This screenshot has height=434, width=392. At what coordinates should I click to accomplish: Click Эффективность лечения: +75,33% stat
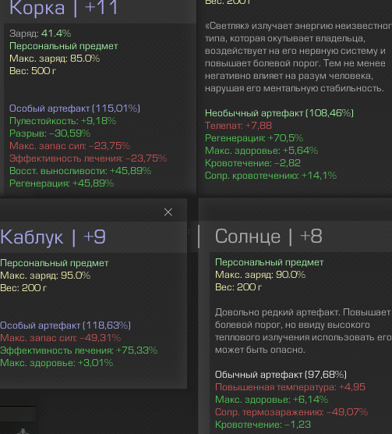pos(79,350)
